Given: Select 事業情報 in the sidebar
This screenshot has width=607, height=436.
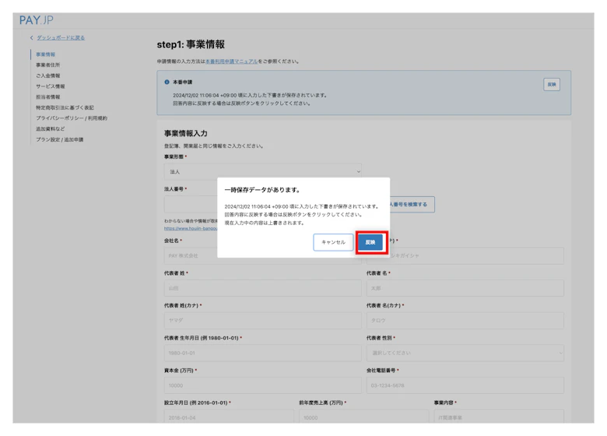Looking at the screenshot, I should [46, 54].
